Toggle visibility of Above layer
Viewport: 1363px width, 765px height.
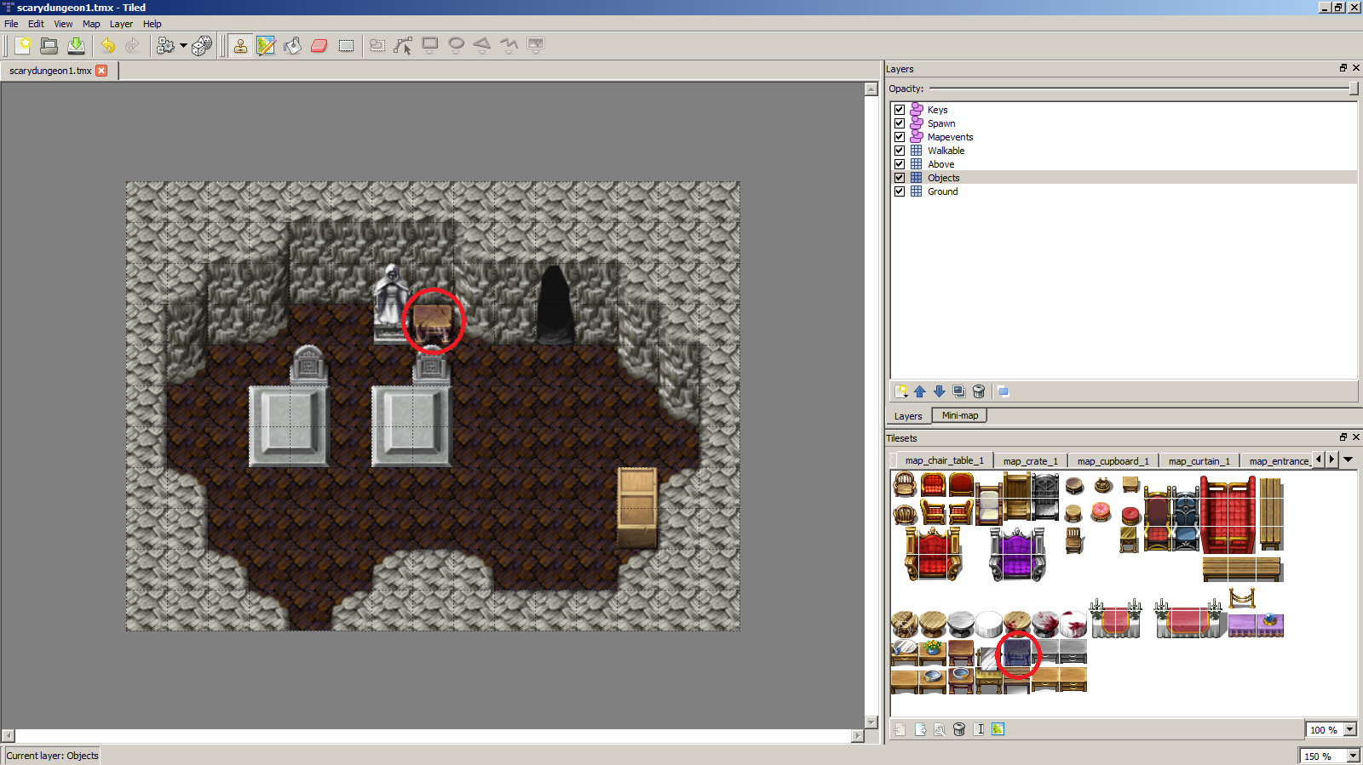(x=900, y=164)
